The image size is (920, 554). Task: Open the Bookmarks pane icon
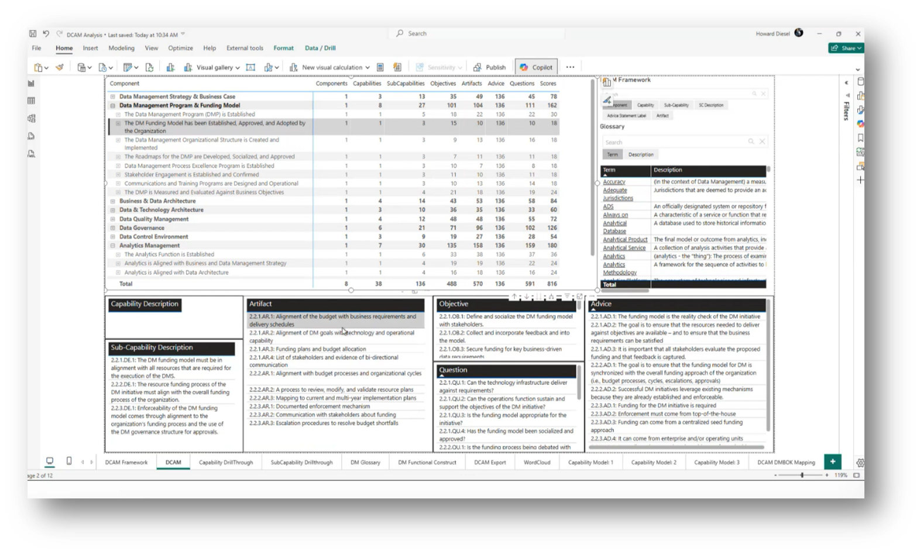860,138
